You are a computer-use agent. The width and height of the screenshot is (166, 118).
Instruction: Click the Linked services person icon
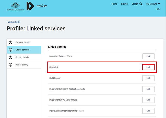pos(10,50)
